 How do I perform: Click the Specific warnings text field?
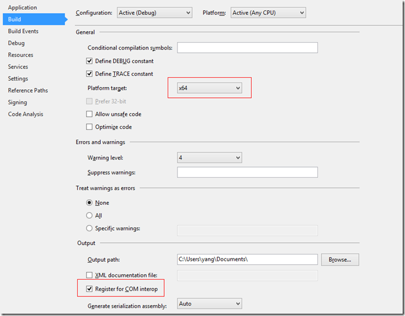248,231
